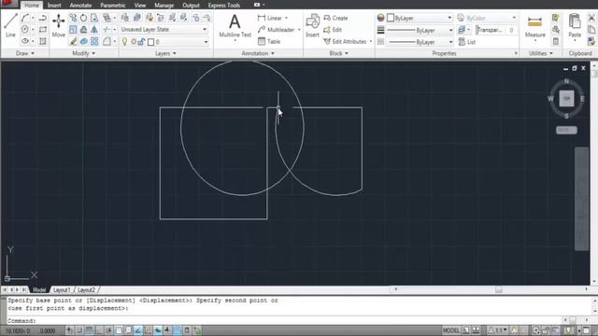Select the Rotate tool in Modify panel
This screenshot has height=336, width=598.
[83, 18]
